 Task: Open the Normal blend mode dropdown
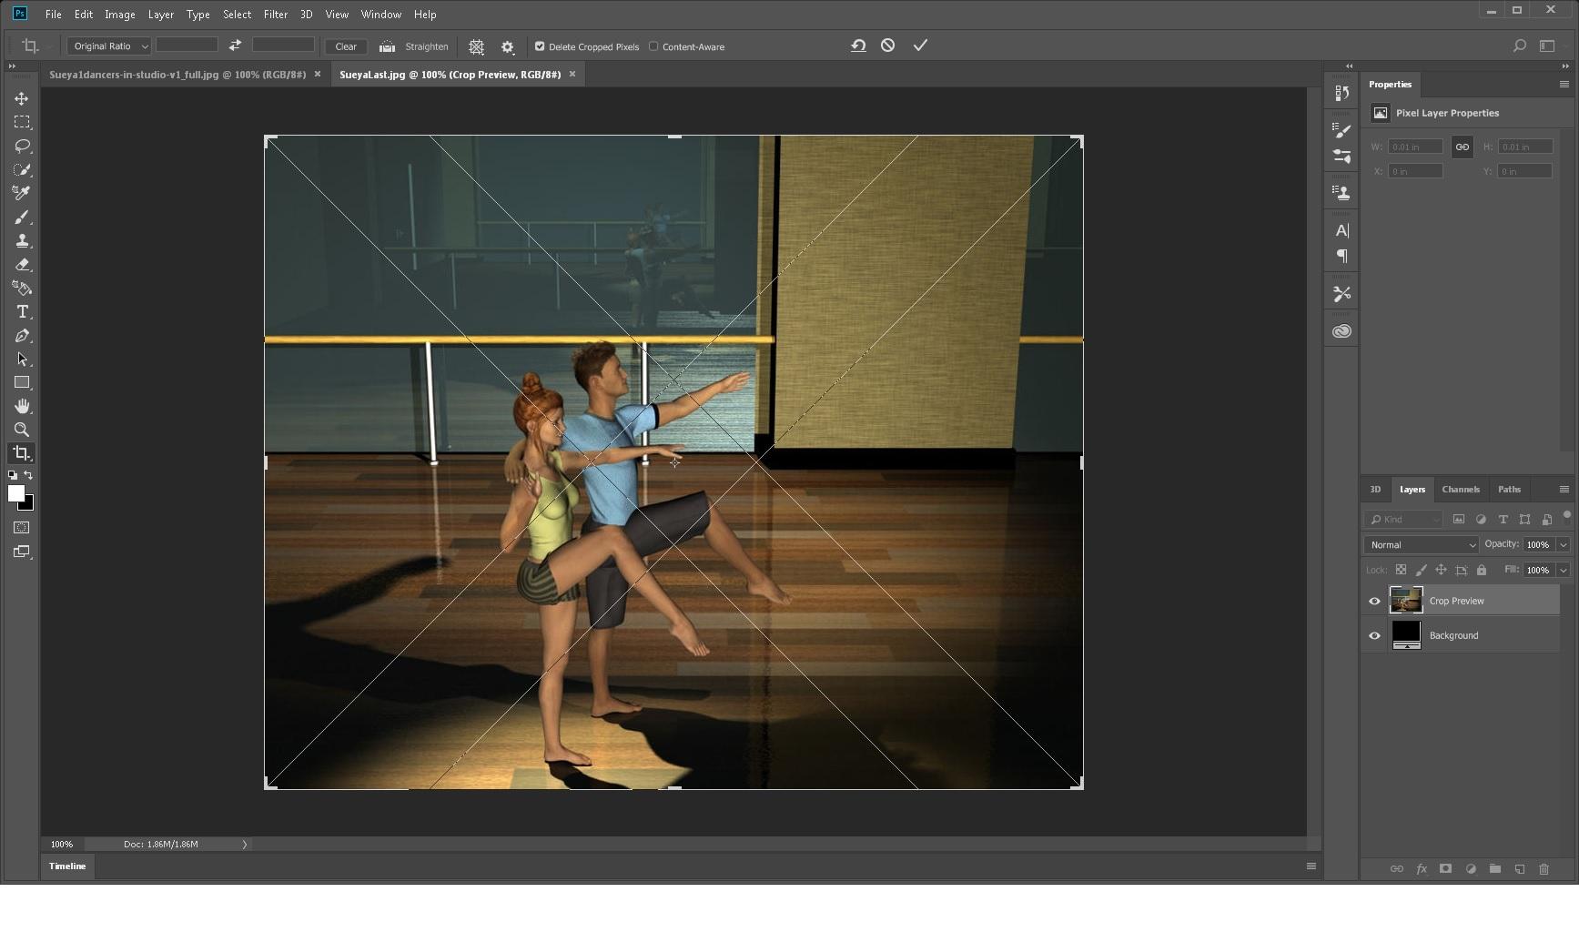(1421, 544)
